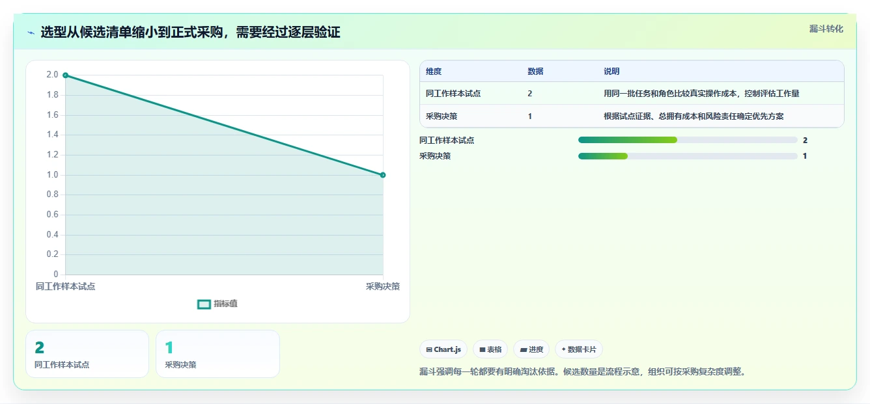Click the value 2 in the table
870x404 pixels.
click(530, 94)
